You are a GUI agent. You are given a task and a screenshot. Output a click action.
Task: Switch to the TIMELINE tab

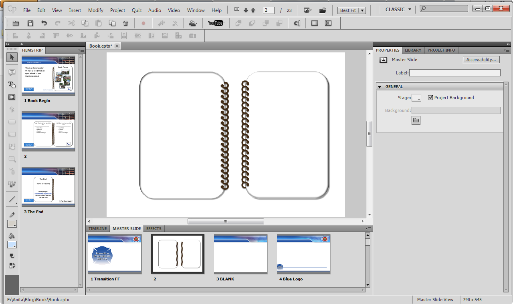click(x=98, y=228)
